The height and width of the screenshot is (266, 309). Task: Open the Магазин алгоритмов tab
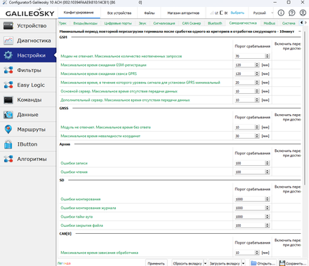tap(183, 13)
